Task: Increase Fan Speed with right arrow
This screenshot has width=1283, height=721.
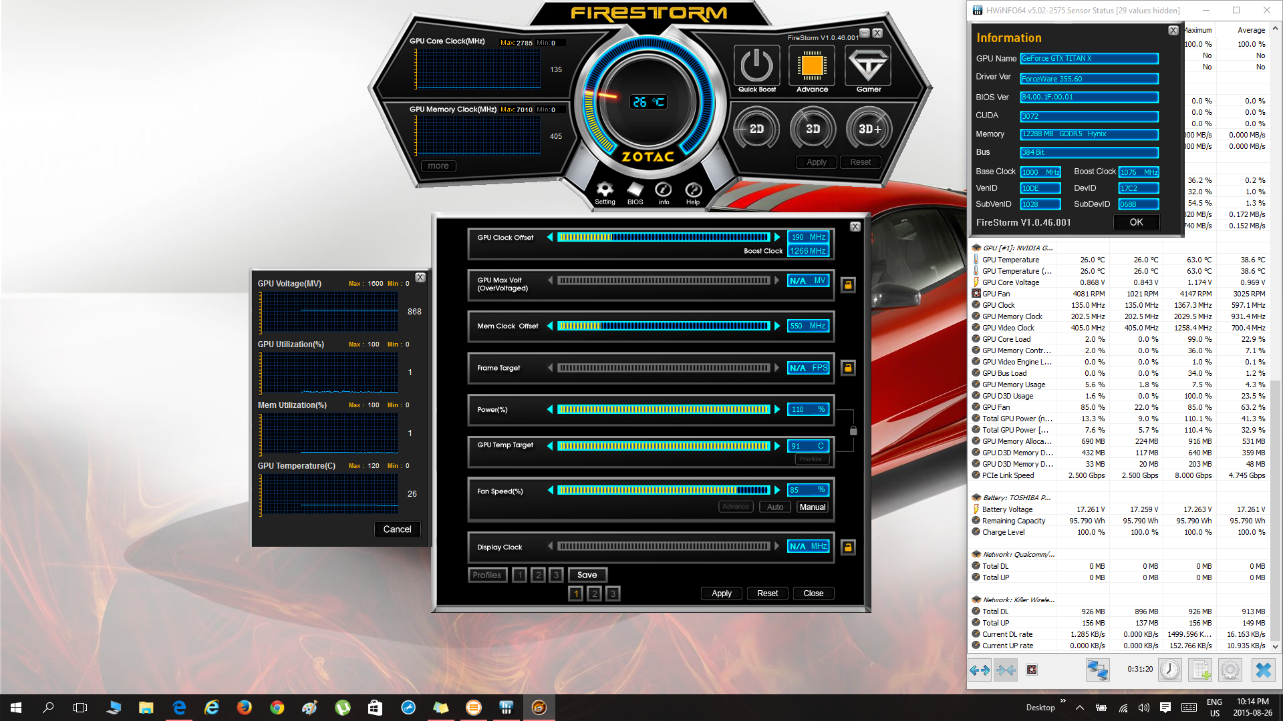Action: pyautogui.click(x=777, y=490)
